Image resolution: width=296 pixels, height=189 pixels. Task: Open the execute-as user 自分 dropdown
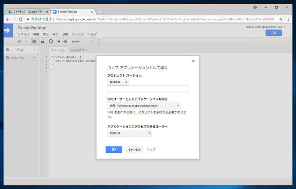(144, 106)
